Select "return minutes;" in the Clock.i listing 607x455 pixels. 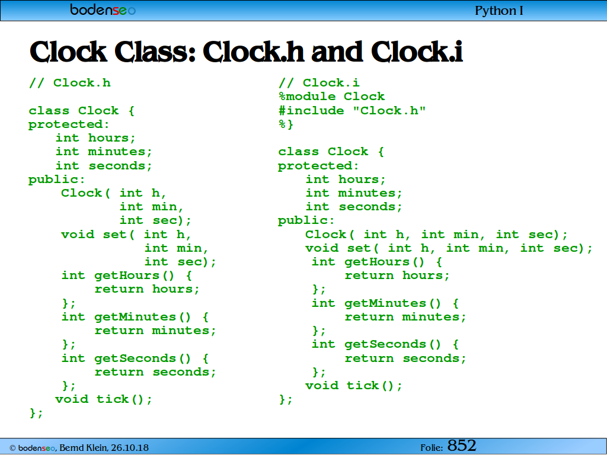point(405,317)
